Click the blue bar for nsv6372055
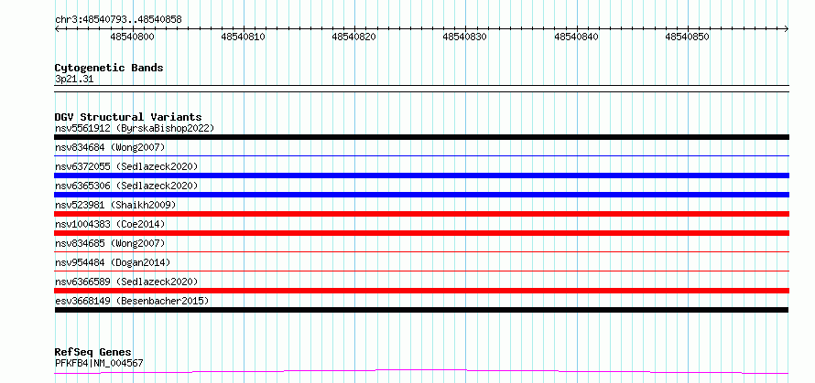This screenshot has width=815, height=383. click(421, 176)
